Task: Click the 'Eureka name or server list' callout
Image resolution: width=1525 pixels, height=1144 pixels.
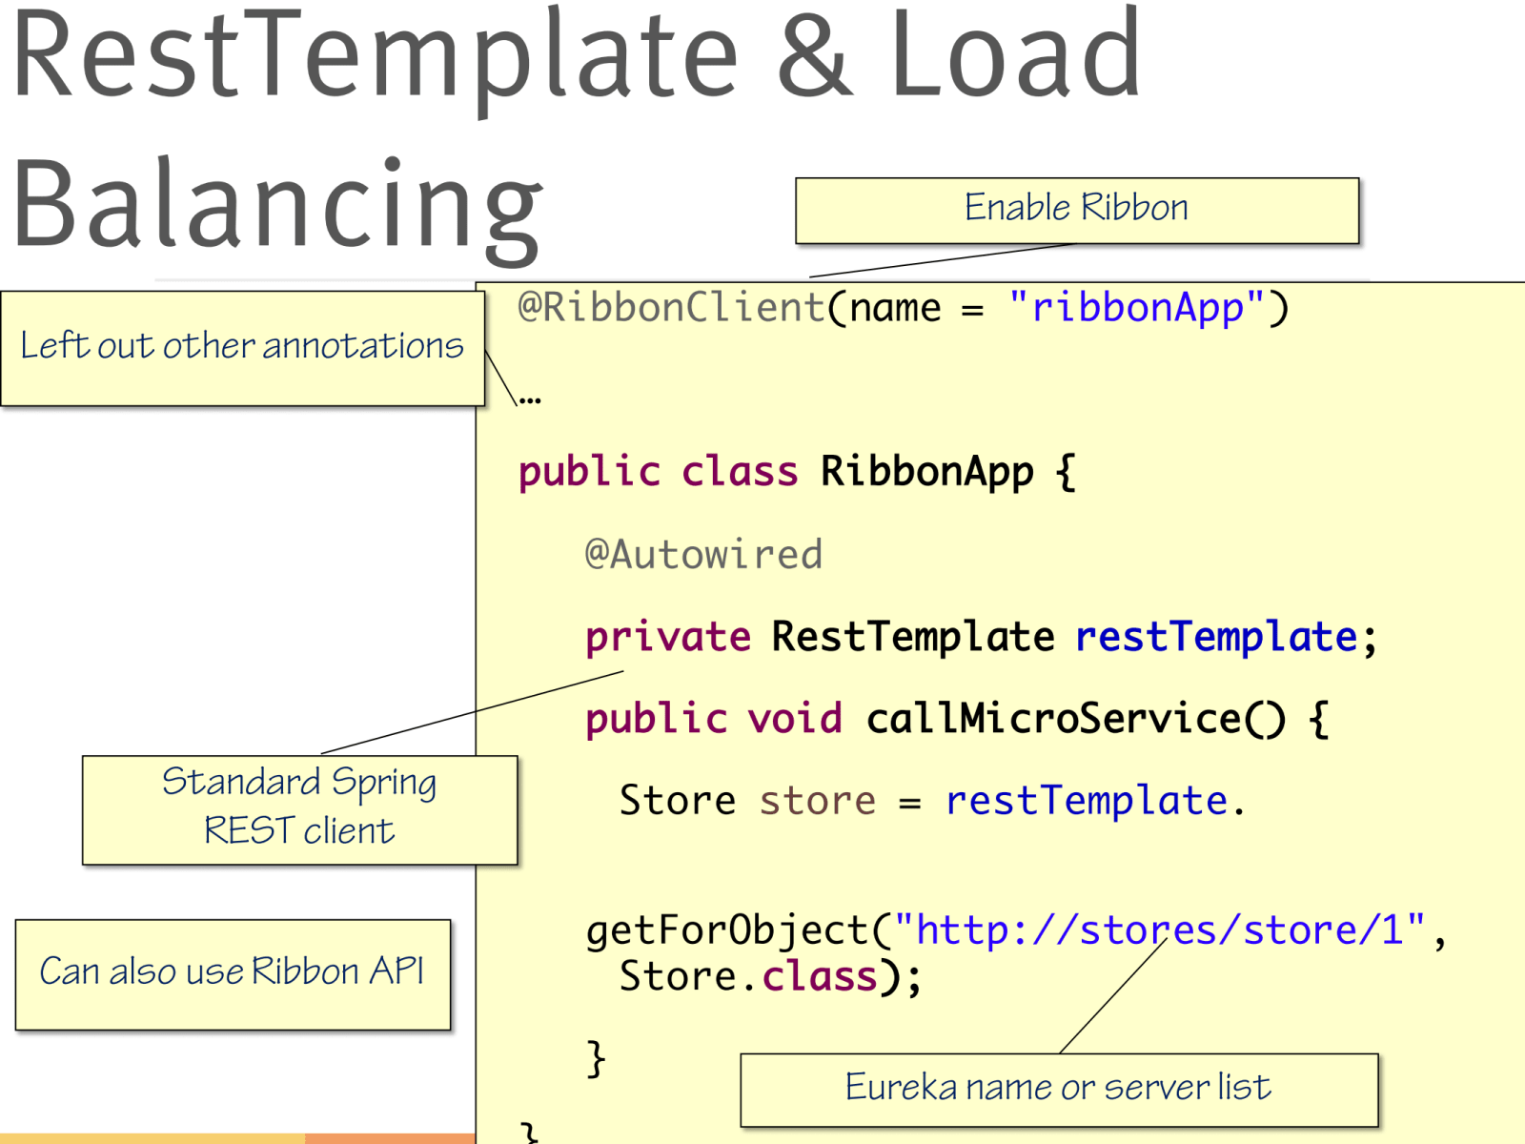Action: (x=1059, y=1090)
